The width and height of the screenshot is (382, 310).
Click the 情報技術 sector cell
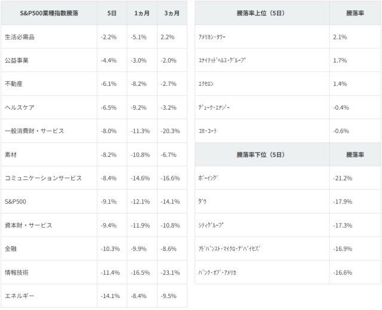tap(16, 272)
